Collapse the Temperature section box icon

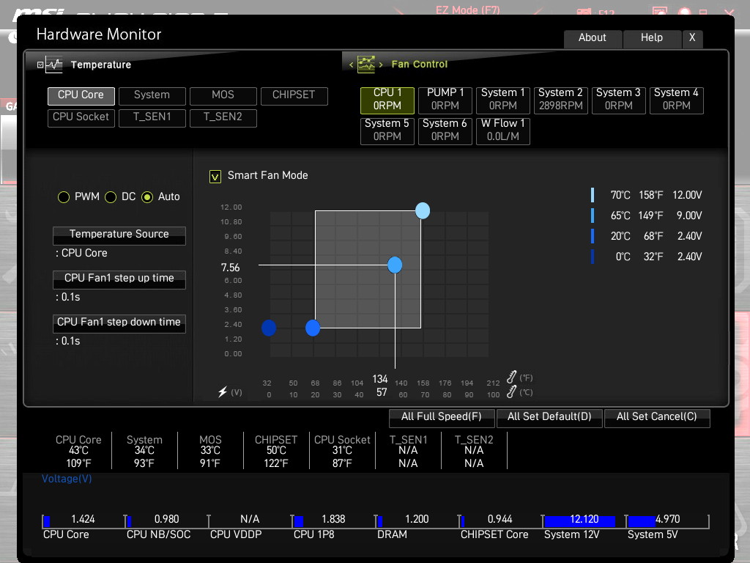click(x=40, y=65)
